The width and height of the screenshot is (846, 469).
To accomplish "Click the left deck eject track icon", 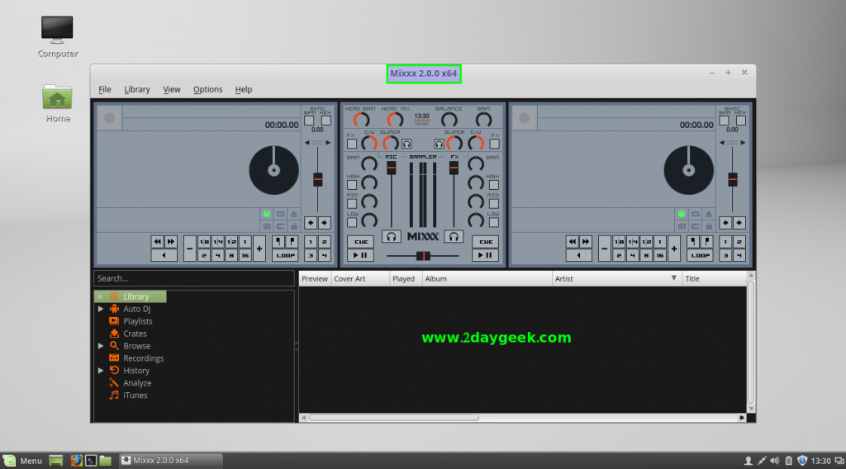I will (x=294, y=214).
